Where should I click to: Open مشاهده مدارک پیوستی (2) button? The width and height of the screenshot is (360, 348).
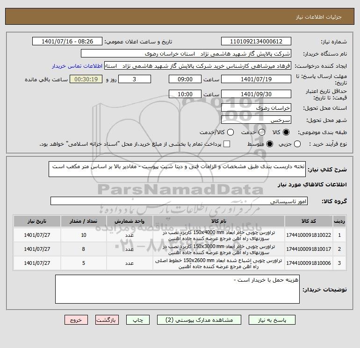point(199,320)
